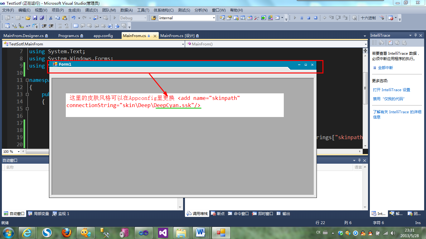Open the 文件(F) menu
Image resolution: width=426 pixels, height=239 pixels.
click(8, 10)
